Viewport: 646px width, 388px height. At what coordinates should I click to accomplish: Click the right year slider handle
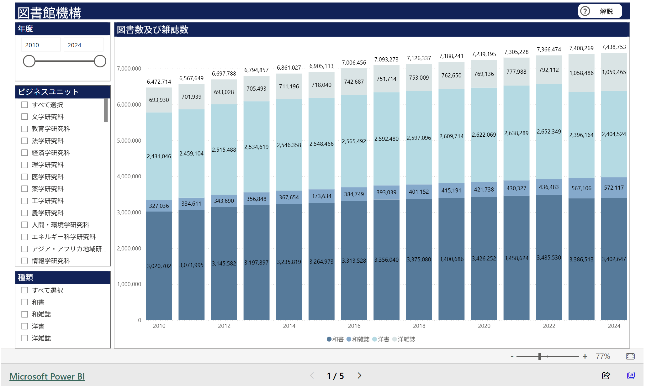100,61
